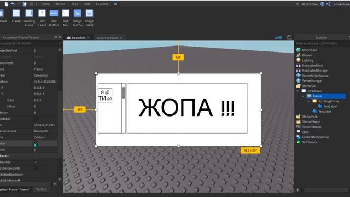Insert a Text Button element
Viewport: 350px width, 197px height.
(54, 18)
